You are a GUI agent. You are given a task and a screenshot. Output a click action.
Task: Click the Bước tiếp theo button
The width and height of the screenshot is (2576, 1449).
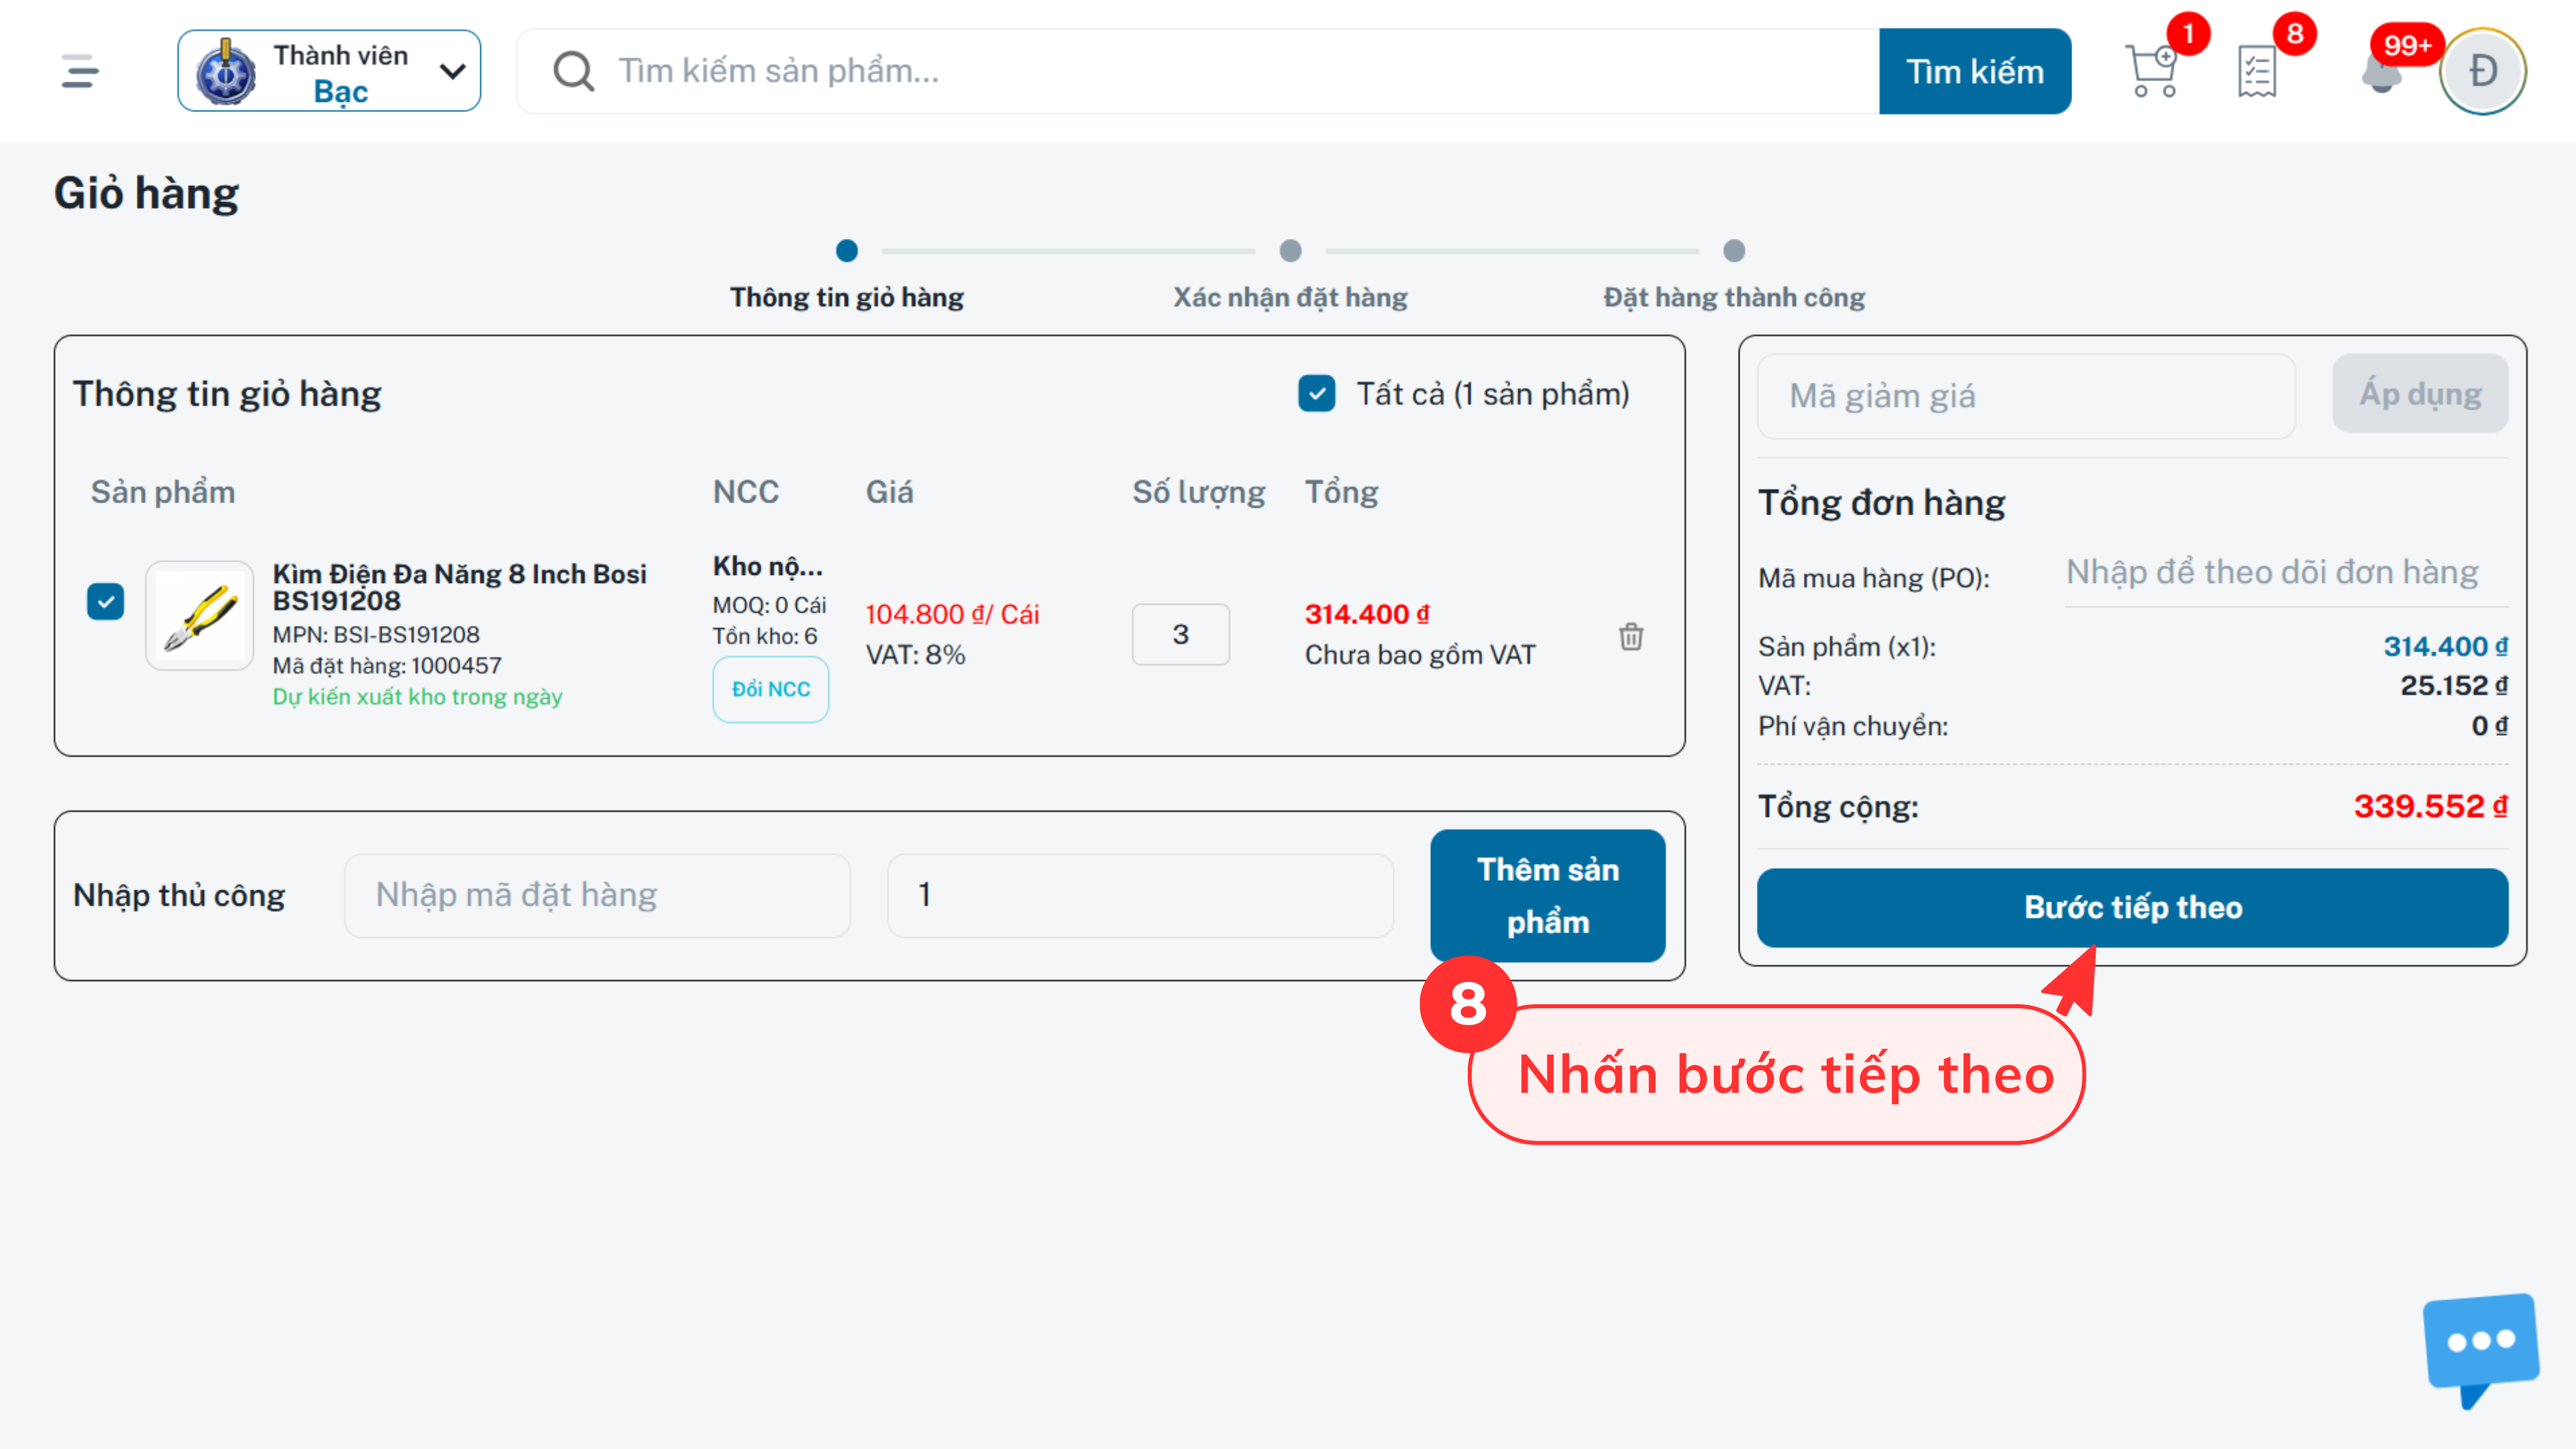click(2132, 907)
